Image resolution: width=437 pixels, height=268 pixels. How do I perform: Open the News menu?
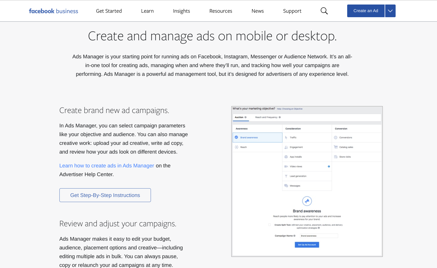point(258,11)
